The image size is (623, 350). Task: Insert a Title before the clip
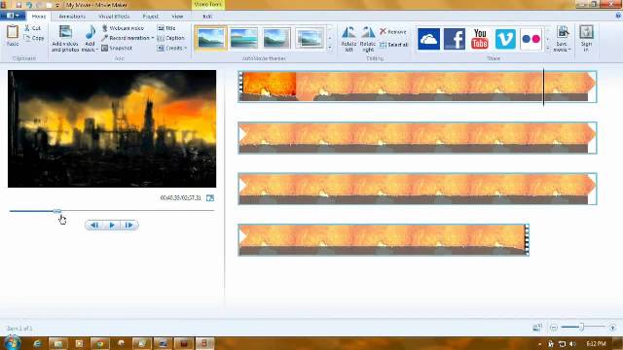click(x=166, y=28)
